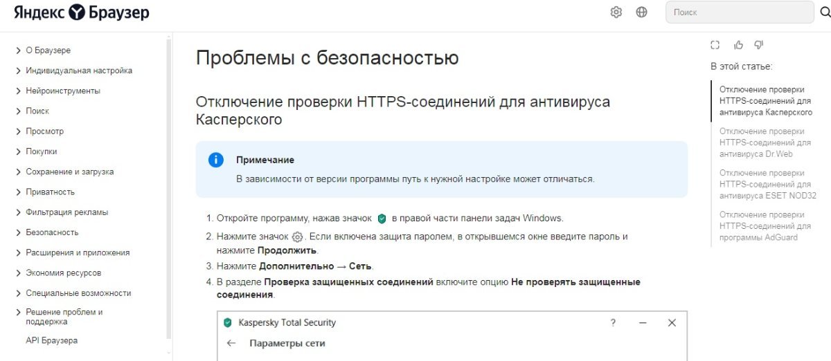
Task: Expand the Нейроинструменты sidebar section
Action: point(62,91)
